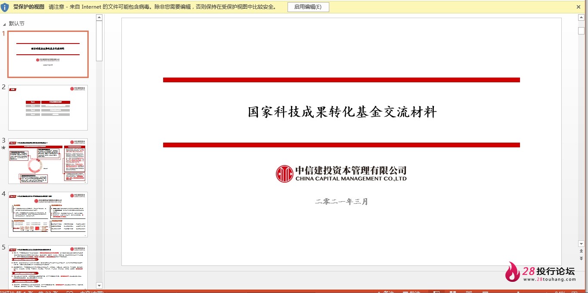Go to the previous slide with double-up arrow
Image resolution: width=588 pixels, height=293 pixels.
[x=581, y=251]
